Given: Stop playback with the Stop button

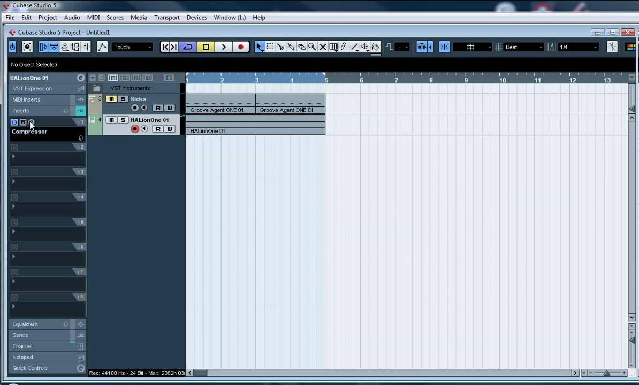Looking at the screenshot, I should [206, 47].
